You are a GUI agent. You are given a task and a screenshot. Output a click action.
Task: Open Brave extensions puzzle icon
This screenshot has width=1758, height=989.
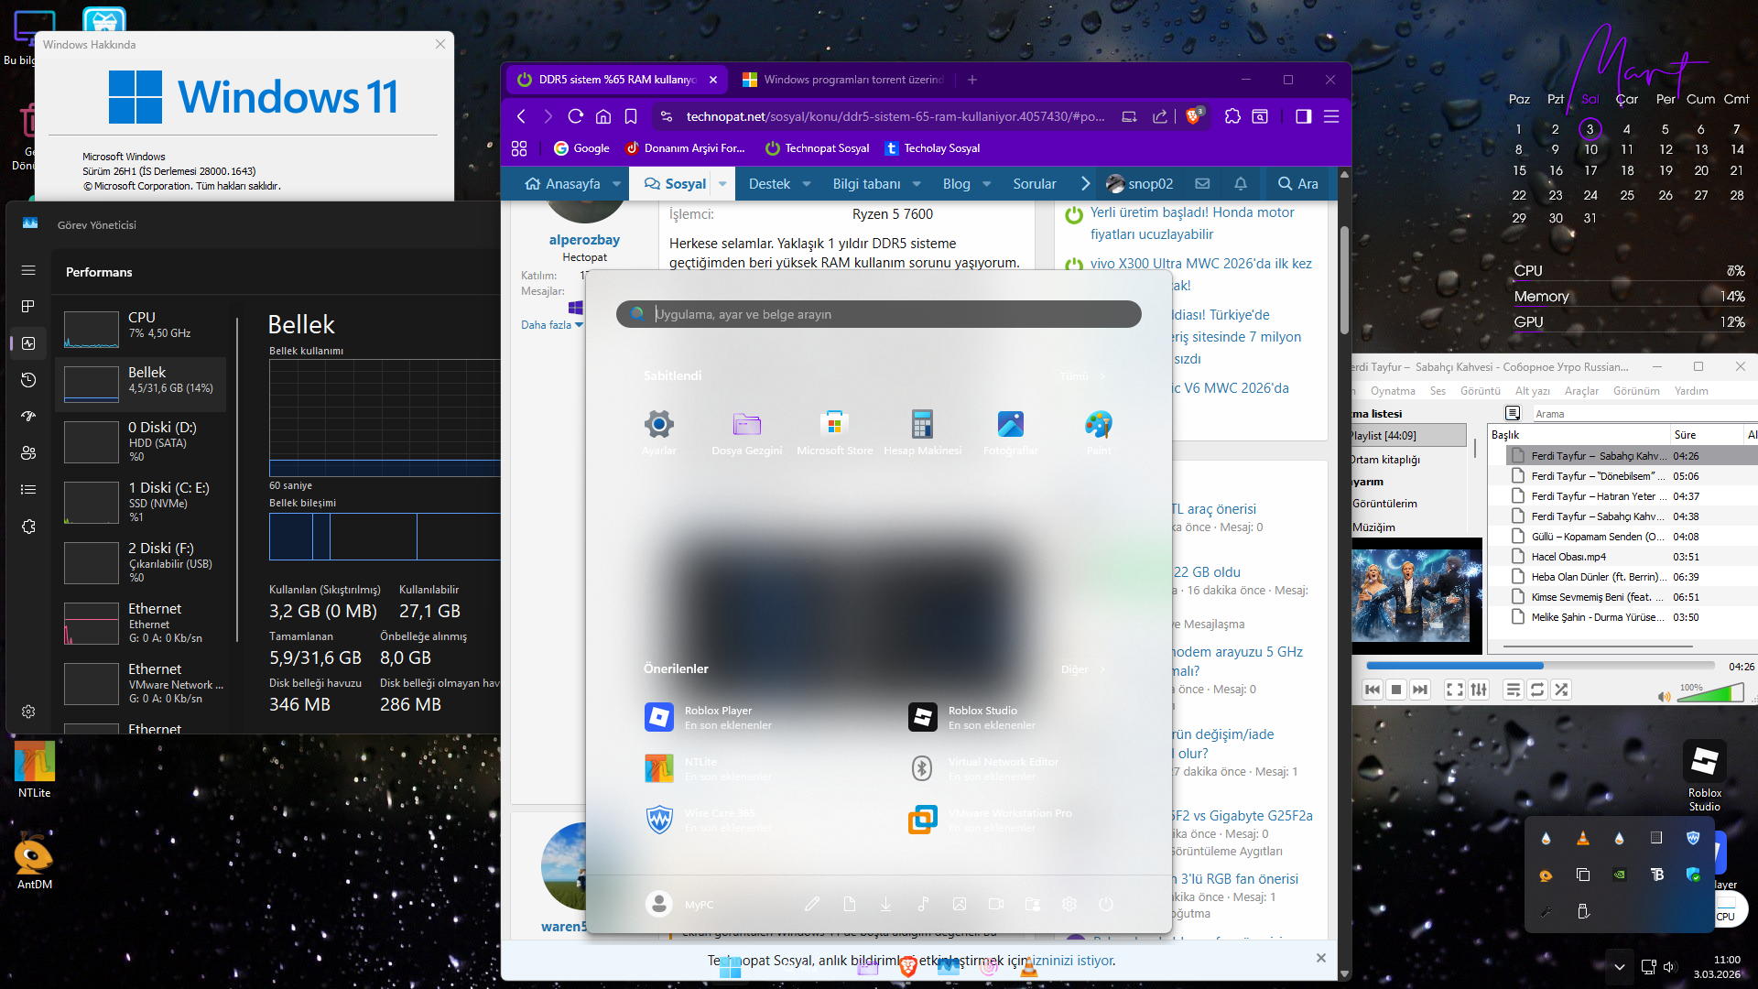coord(1232,116)
